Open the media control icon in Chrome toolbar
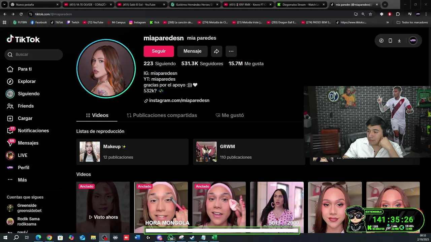The height and width of the screenshot is (242, 431). (x=410, y=14)
